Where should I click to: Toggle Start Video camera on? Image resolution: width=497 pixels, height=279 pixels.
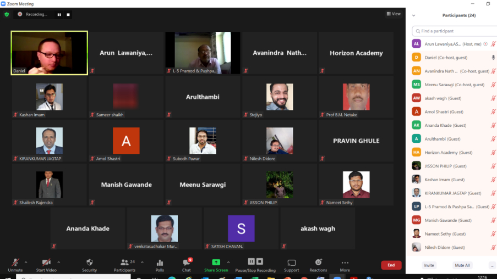coord(46,264)
